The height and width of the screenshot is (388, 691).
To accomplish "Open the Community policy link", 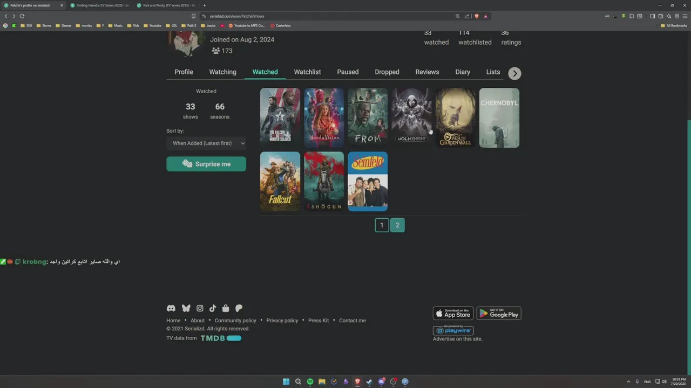I will tap(235, 321).
